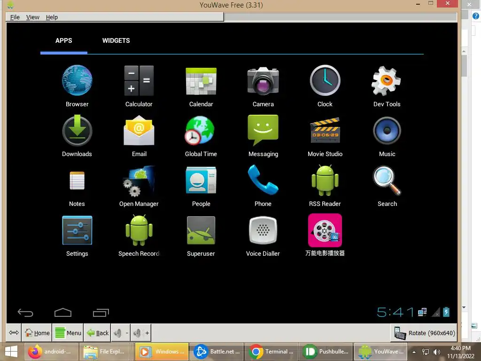This screenshot has width=481, height=361.
Task: Start the Camera app
Action: click(x=263, y=86)
